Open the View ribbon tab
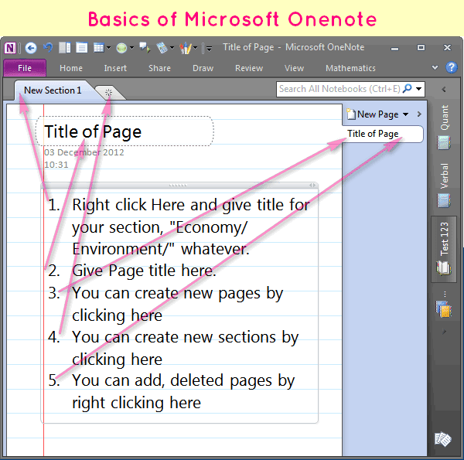This screenshot has width=464, height=460. coord(294,68)
